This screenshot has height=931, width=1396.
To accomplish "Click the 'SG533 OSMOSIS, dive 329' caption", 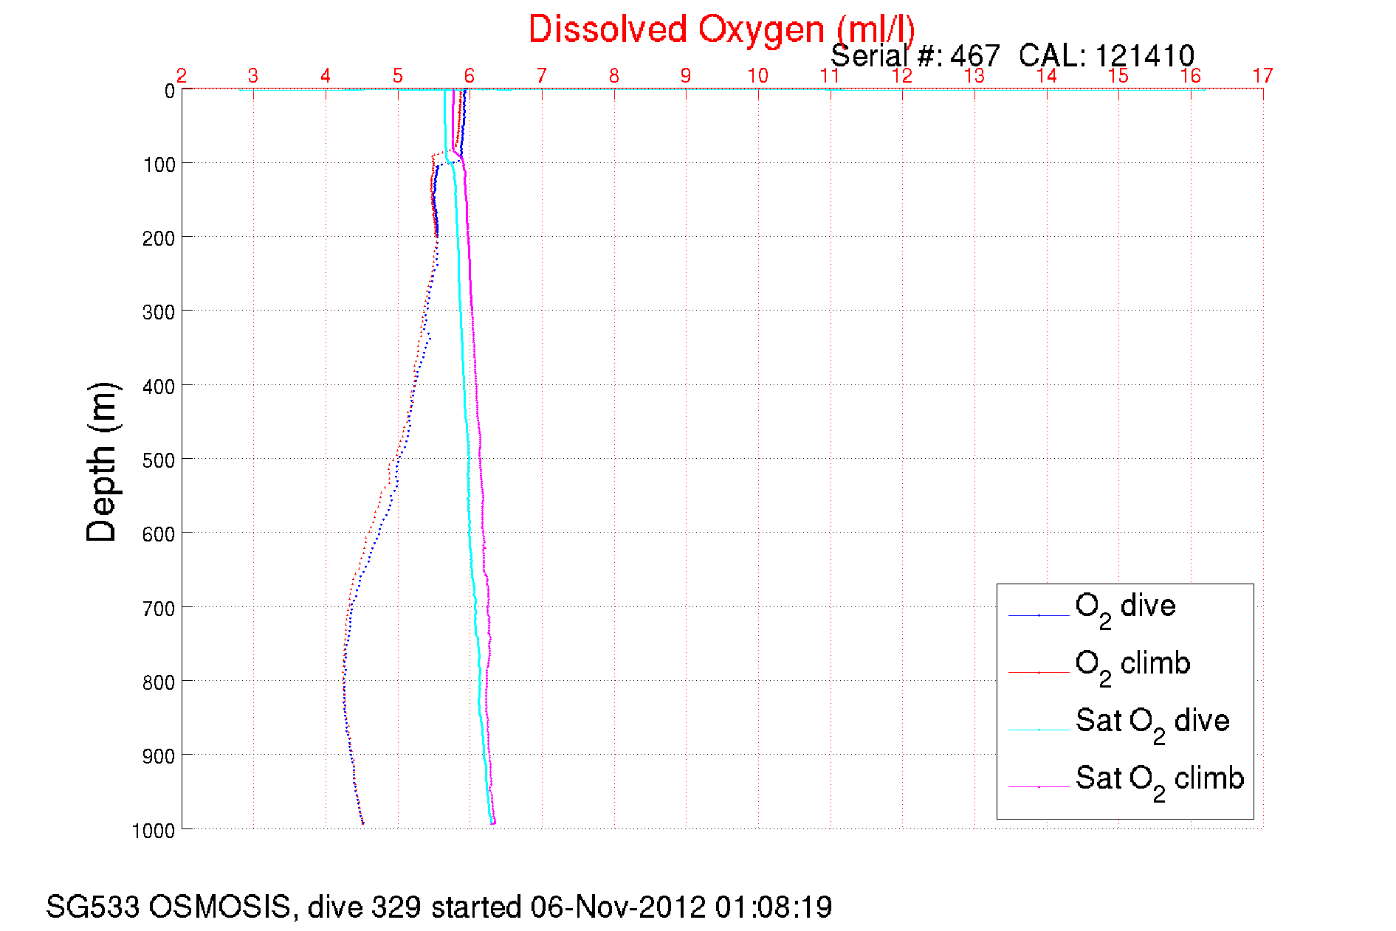I will coord(233,907).
